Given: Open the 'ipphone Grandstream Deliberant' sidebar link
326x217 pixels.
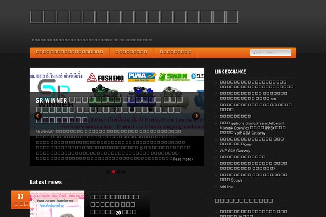Looking at the screenshot, I should [x=253, y=128].
